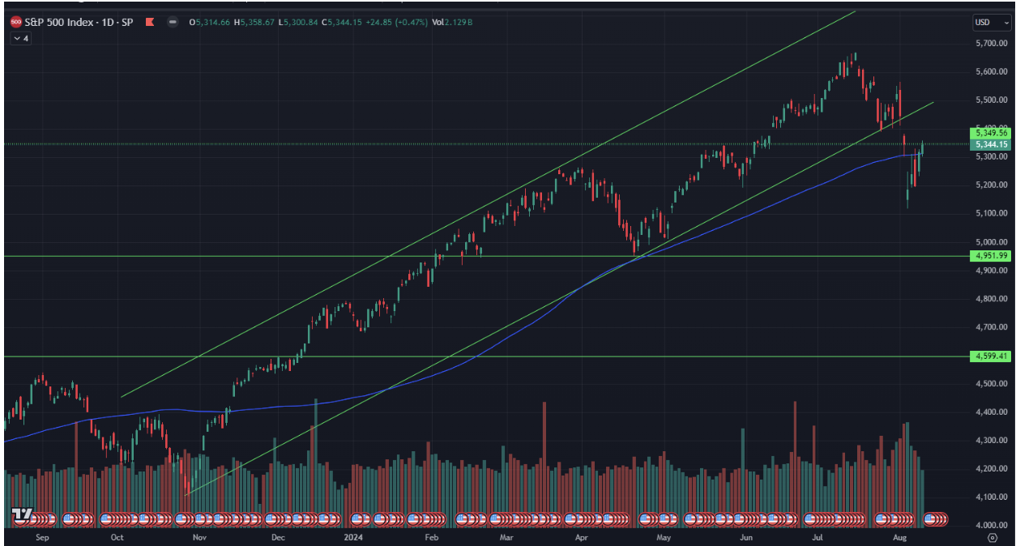Open chart settings via the gear icon
Screen dimensions: 1016x546
click(993, 537)
